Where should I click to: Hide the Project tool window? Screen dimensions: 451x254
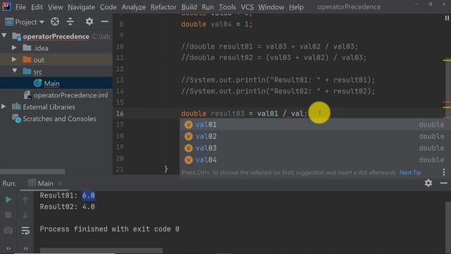[105, 22]
